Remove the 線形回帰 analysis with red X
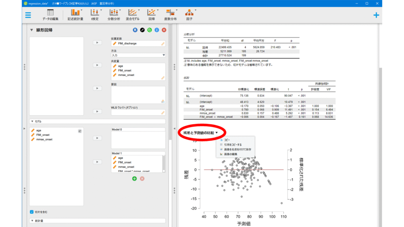 [x=164, y=30]
